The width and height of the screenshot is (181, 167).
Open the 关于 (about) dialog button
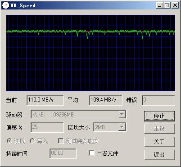tap(159, 142)
